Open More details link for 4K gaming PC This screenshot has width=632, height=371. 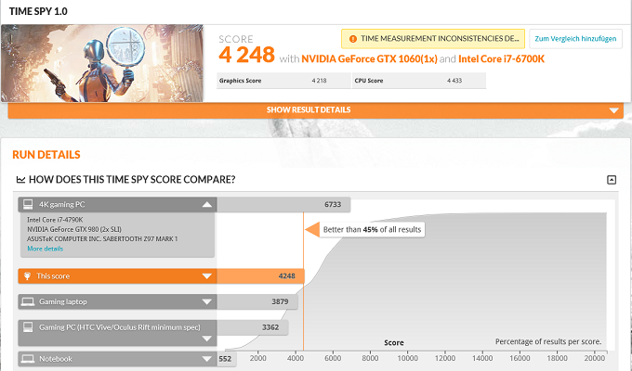[46, 249]
